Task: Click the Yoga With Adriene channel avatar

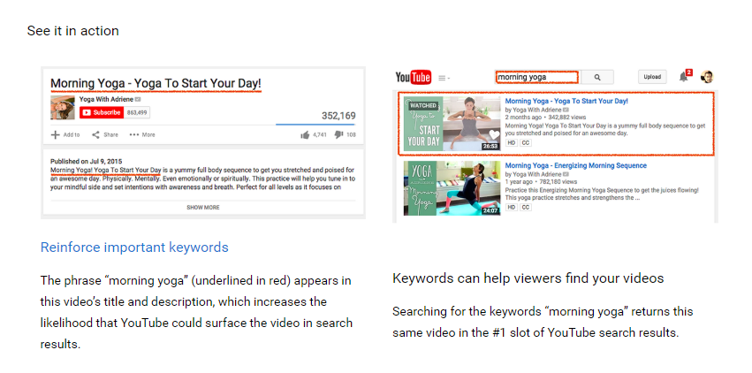Action: (x=63, y=108)
